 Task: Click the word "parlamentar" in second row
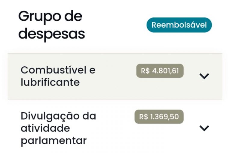[54, 141]
